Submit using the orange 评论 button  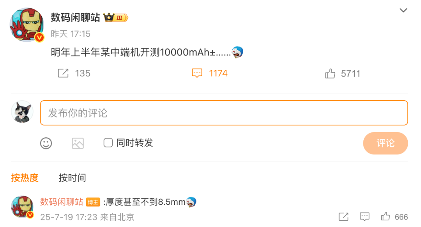tap(385, 143)
